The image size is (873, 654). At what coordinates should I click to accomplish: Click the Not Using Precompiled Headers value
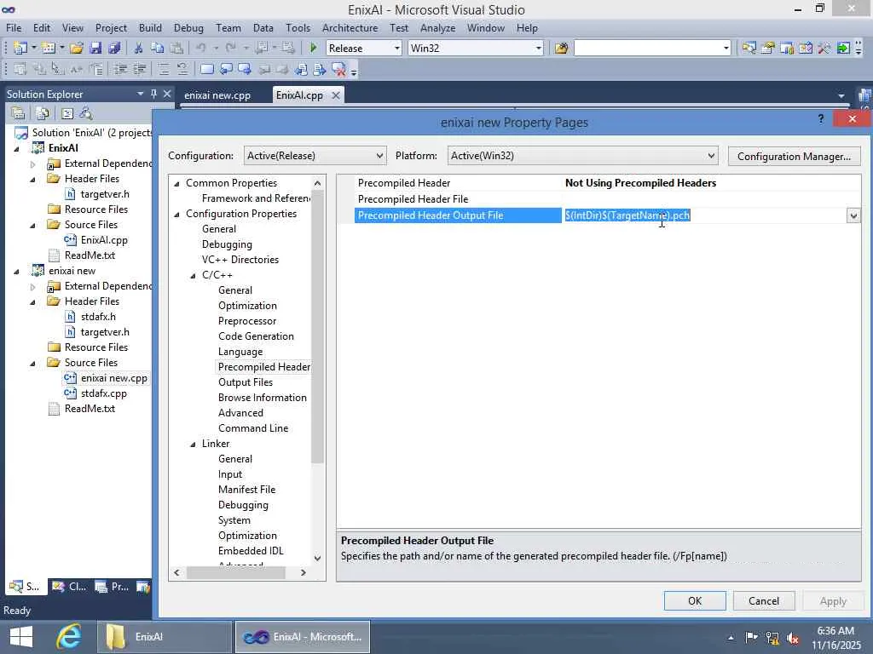640,183
